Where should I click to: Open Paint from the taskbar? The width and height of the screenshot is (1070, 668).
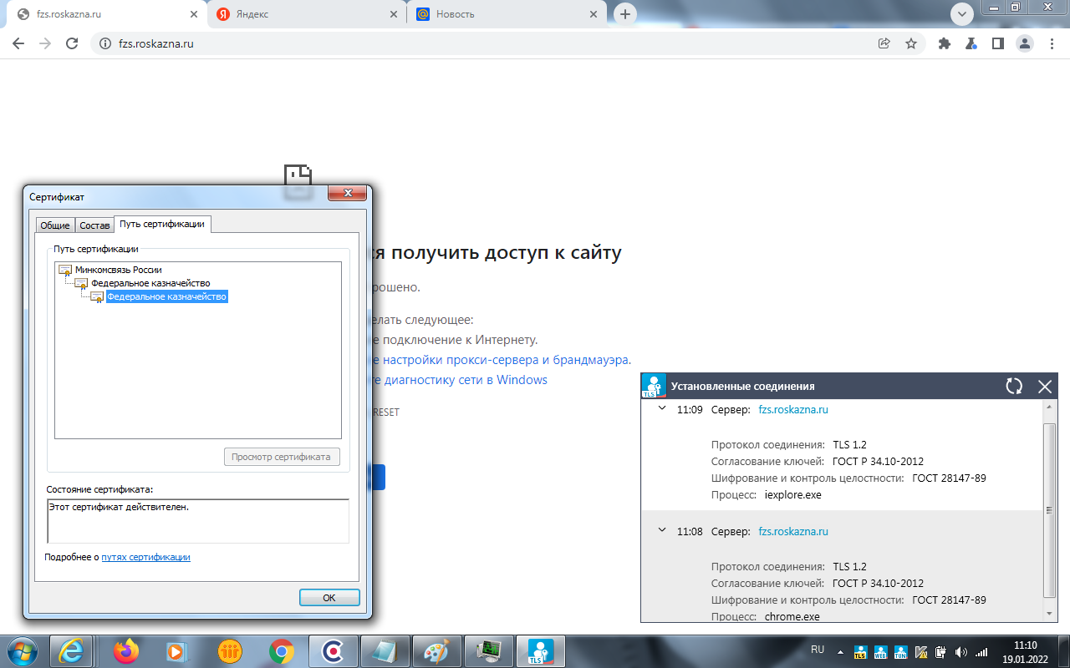click(437, 651)
